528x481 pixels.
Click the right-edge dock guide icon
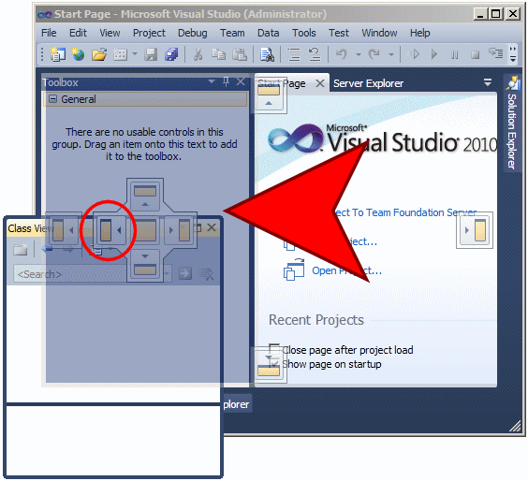click(475, 230)
